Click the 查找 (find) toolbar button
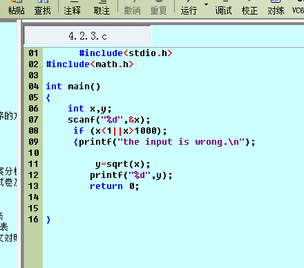The image size is (304, 268). [43, 8]
